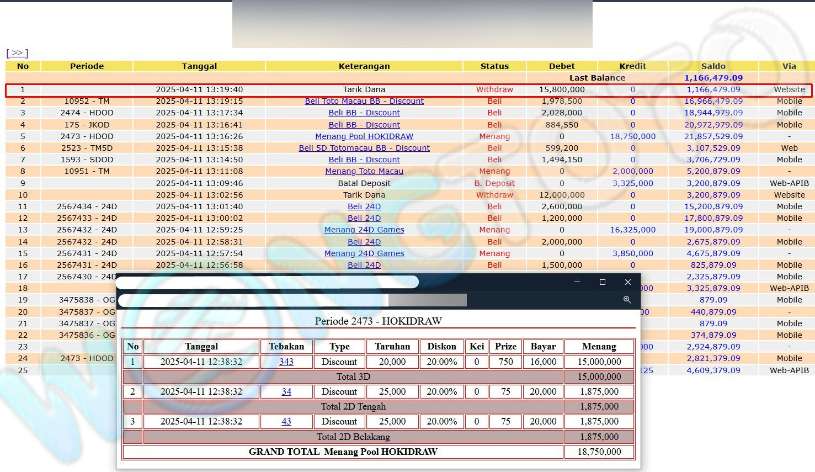The height and width of the screenshot is (472, 815).
Task: Open Beli BB - Discount for period 175 - JKOD
Action: (x=364, y=125)
